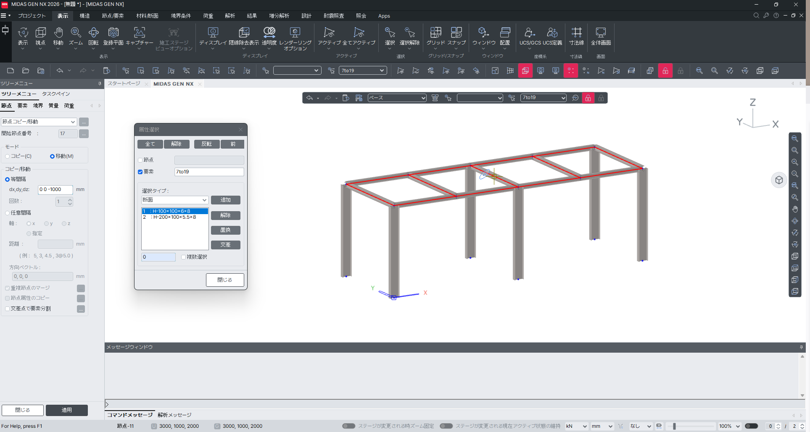Switch to the タスクペイン tab
Screen dimensions: 810x432
[56, 94]
